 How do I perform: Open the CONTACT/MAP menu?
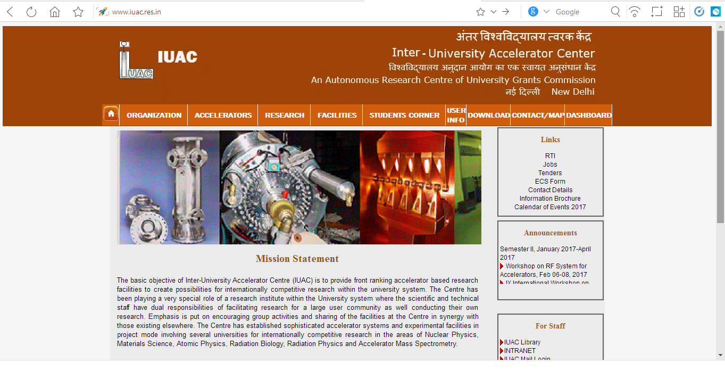tap(538, 115)
